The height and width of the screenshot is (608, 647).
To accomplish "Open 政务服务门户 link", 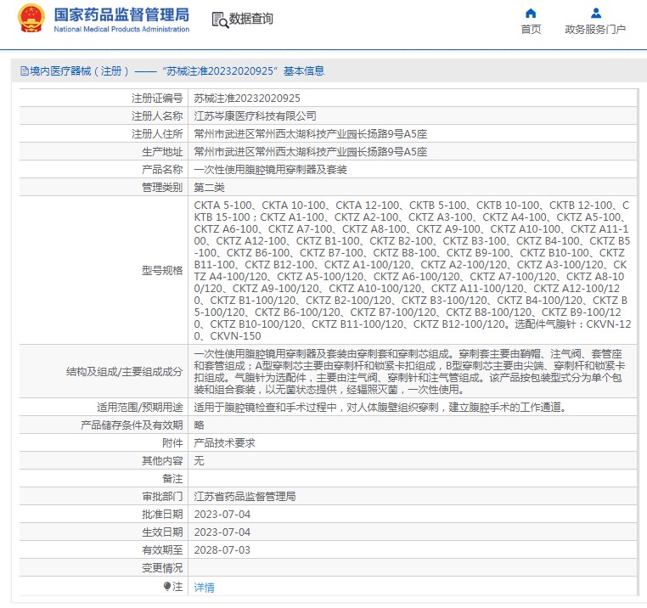I will pyautogui.click(x=595, y=30).
